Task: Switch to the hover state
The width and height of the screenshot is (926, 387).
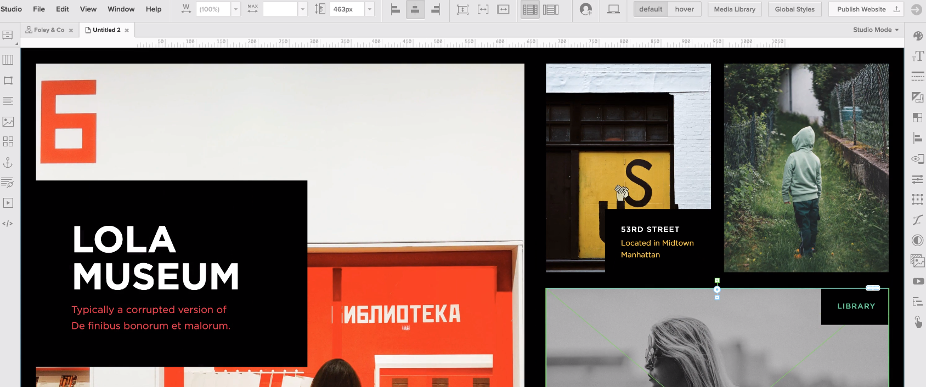Action: pos(685,9)
